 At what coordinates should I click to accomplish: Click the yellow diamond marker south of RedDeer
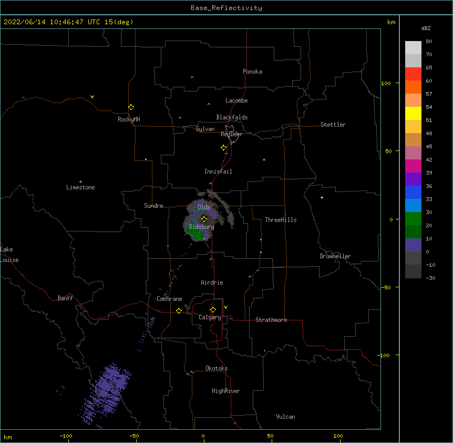click(x=224, y=148)
